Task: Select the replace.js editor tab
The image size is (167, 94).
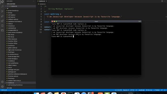Action: click(42, 1)
